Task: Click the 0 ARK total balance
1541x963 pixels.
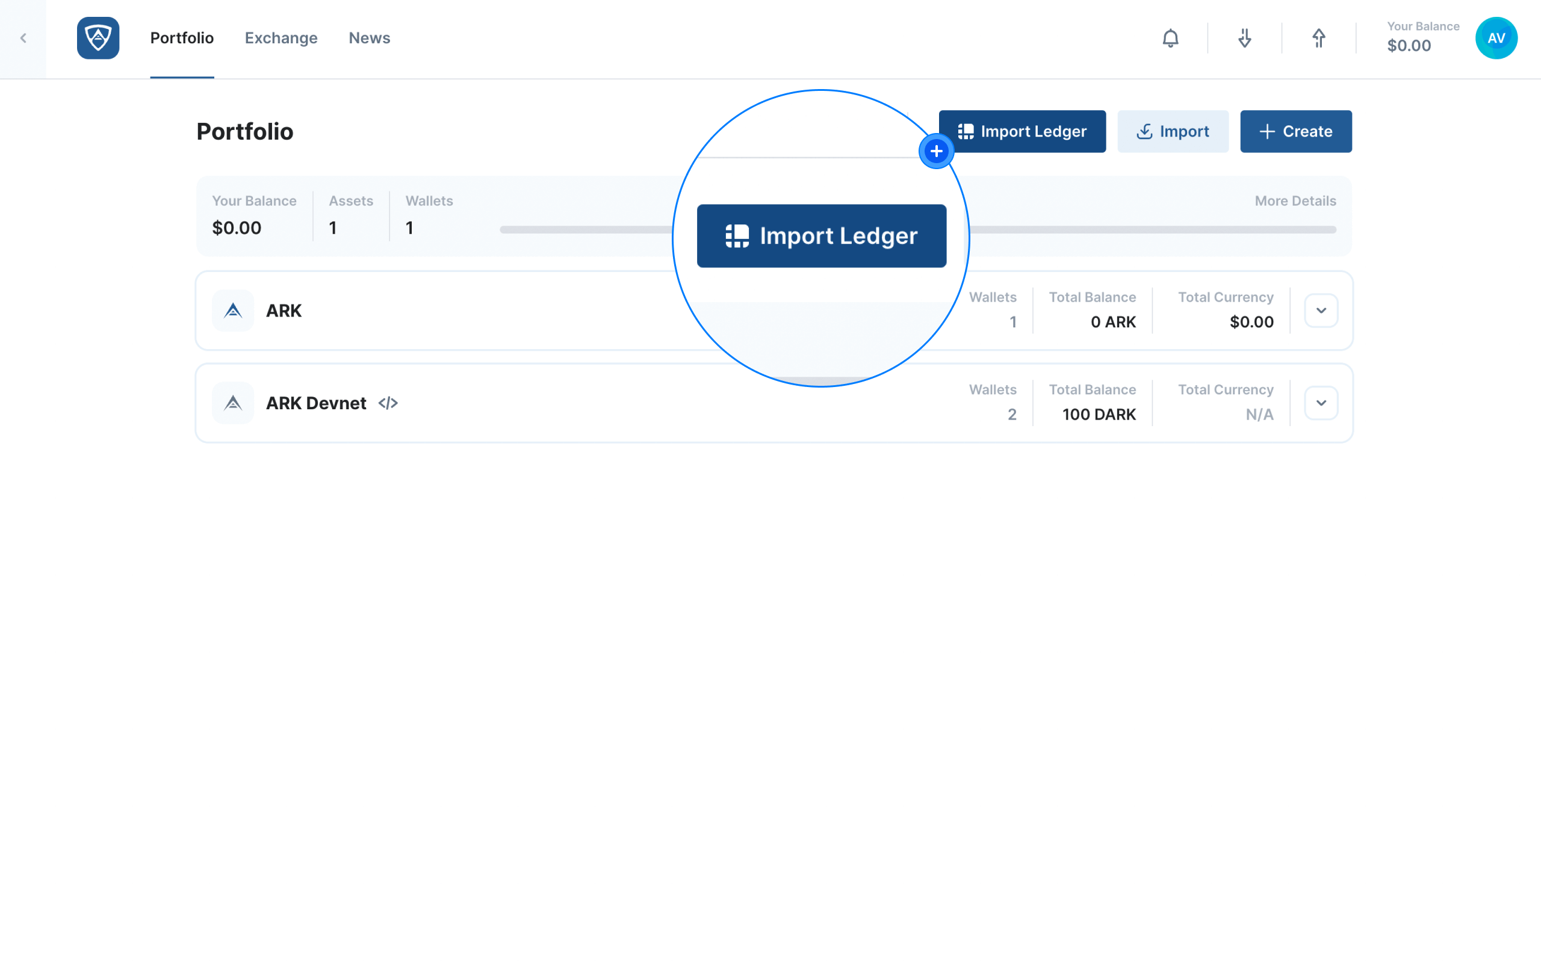Action: 1113,322
